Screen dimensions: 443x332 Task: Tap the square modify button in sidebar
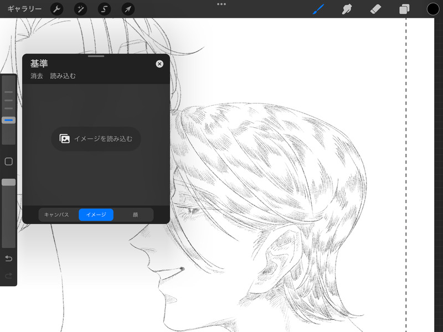8,162
